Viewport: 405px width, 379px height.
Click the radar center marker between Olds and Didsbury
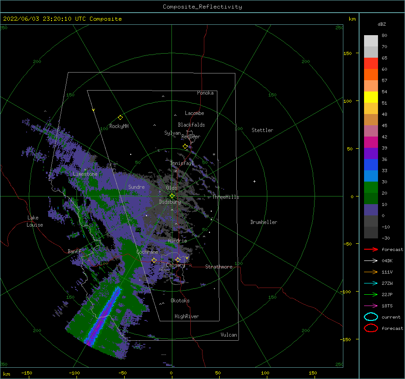click(x=172, y=196)
